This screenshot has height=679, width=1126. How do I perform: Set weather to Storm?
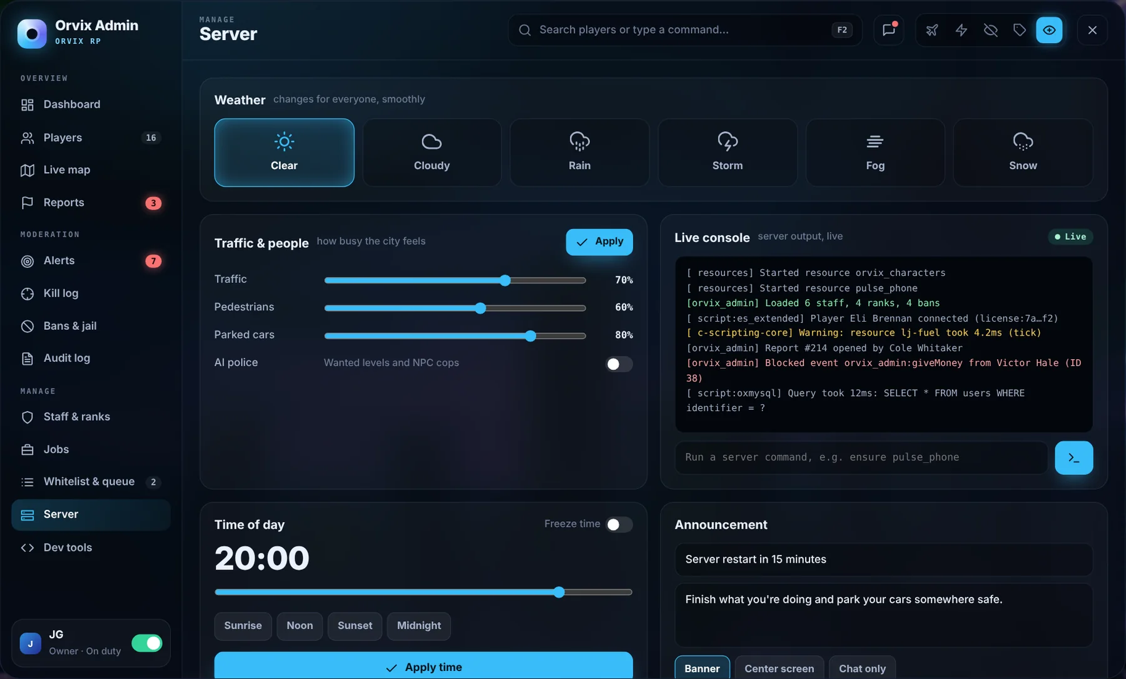pyautogui.click(x=728, y=153)
